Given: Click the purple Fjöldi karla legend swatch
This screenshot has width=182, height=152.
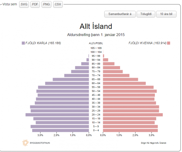Looking at the screenshot, I should coord(23,43).
